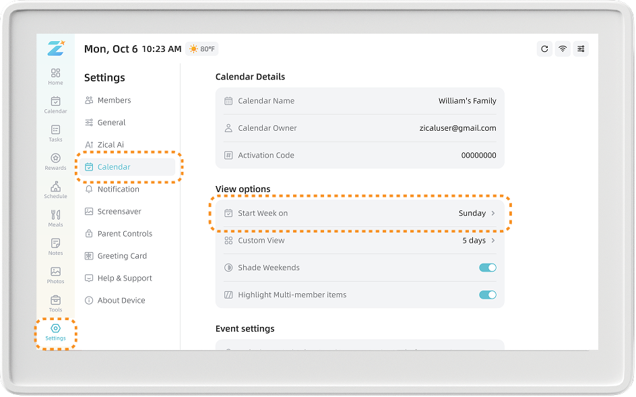
Task: Click the William's Family name value
Action: [x=468, y=101]
